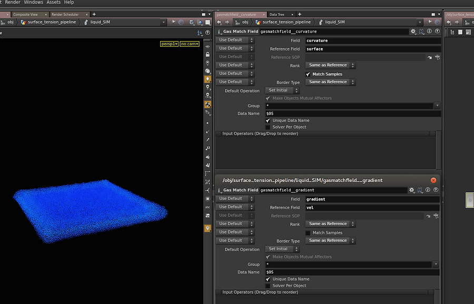
Task: Open the Render menu
Action: coord(13,2)
